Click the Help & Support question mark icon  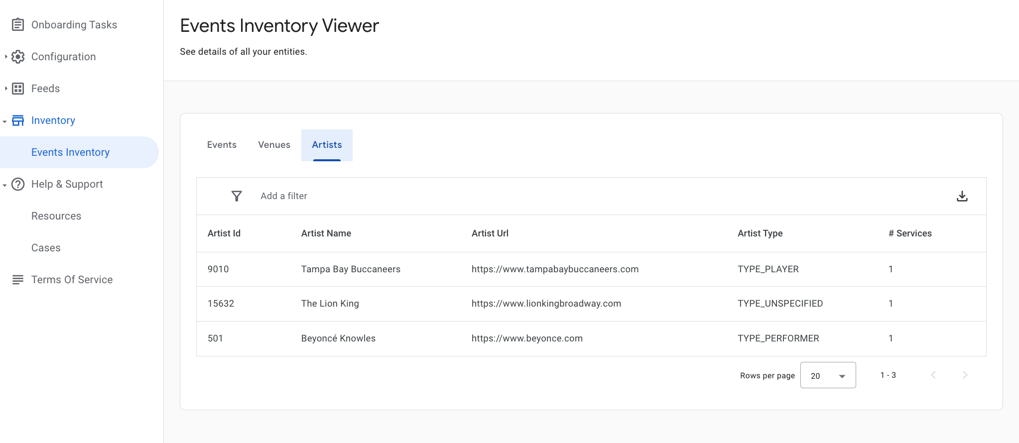point(18,184)
